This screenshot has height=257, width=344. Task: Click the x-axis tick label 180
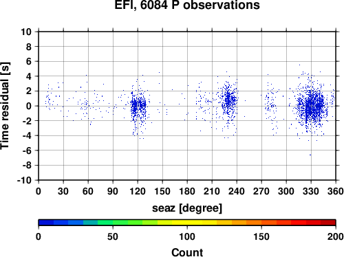187,191
